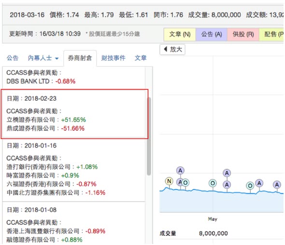Toggle the 文章 (N) legend filter
The width and height of the screenshot is (285, 245).
pos(180,34)
